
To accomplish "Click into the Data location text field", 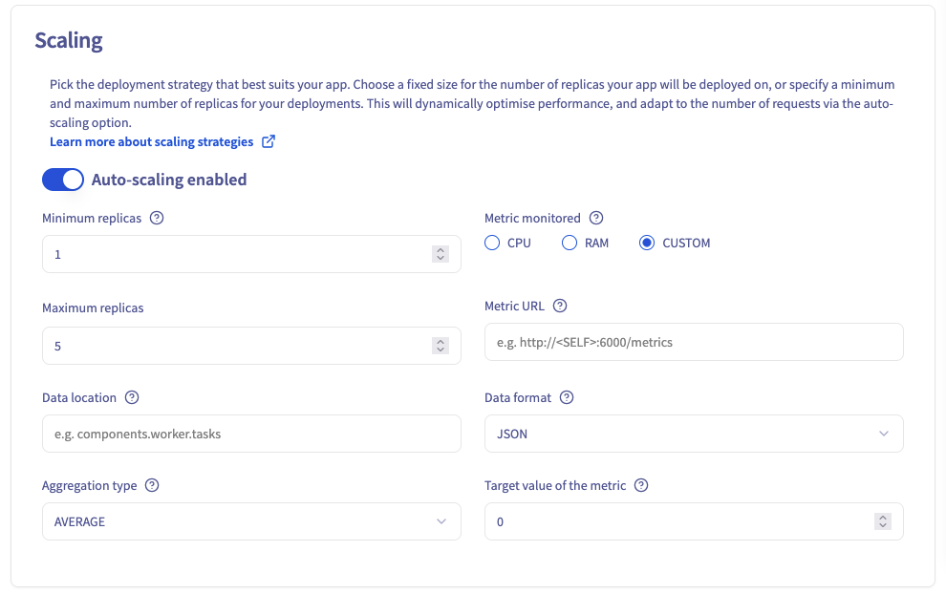I will (251, 434).
